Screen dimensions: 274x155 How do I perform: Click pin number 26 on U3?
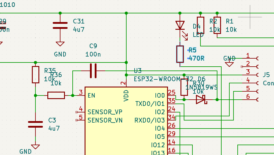pos(172,125)
